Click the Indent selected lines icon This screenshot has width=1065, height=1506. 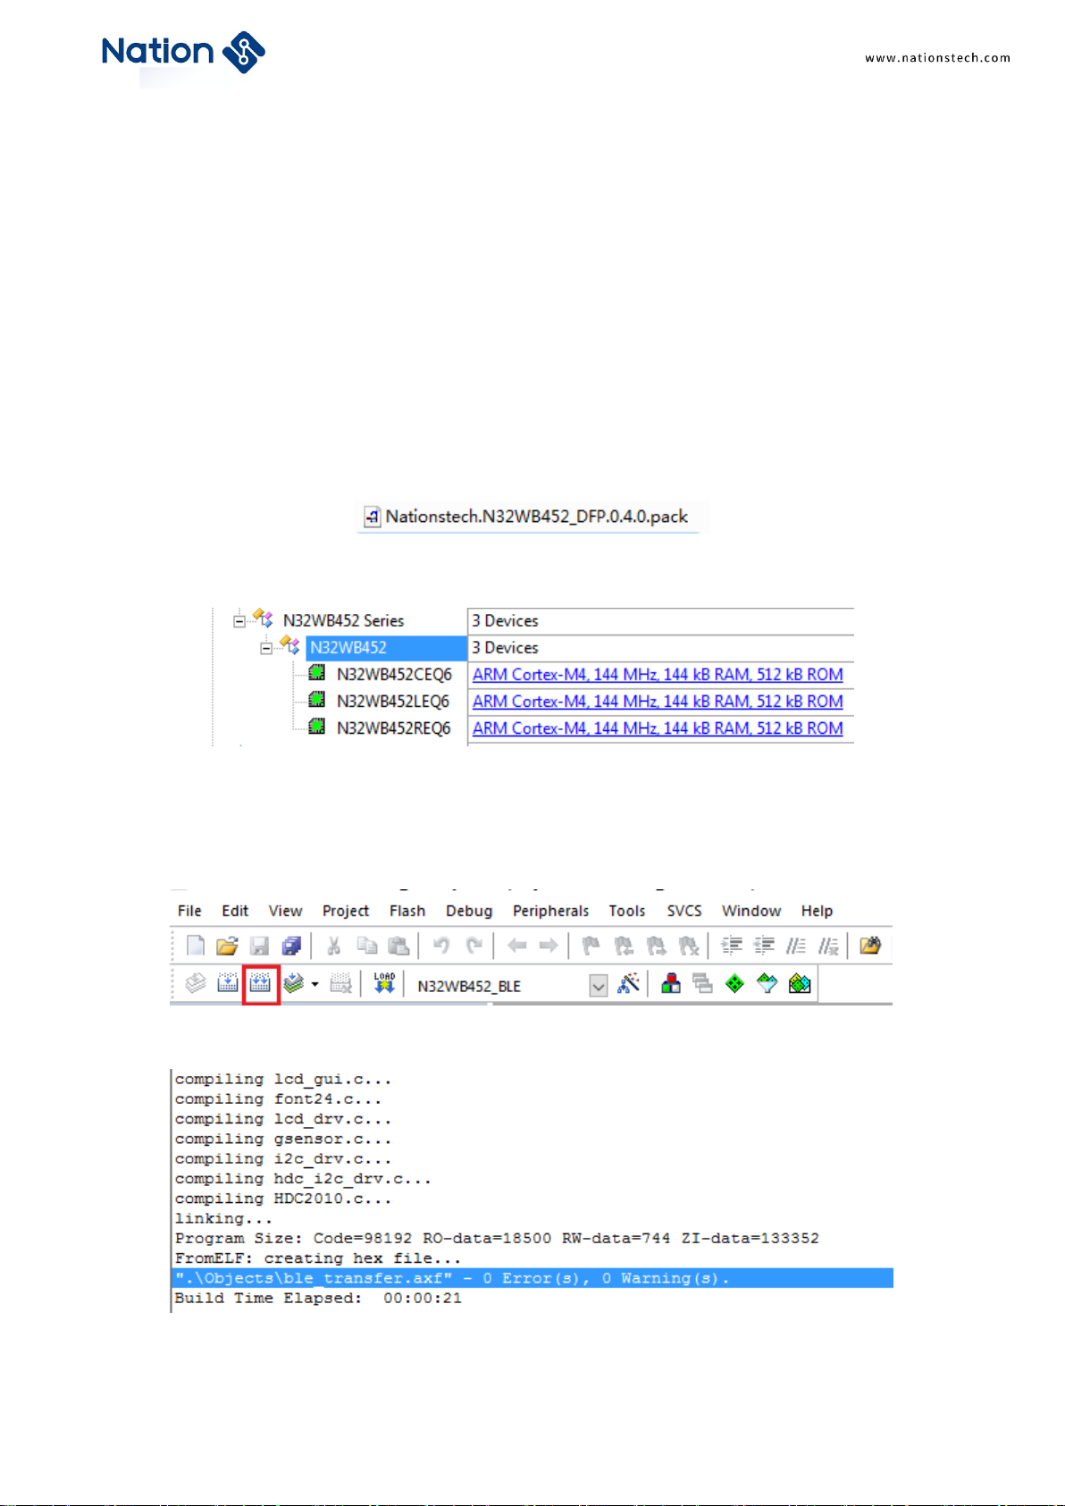point(732,946)
